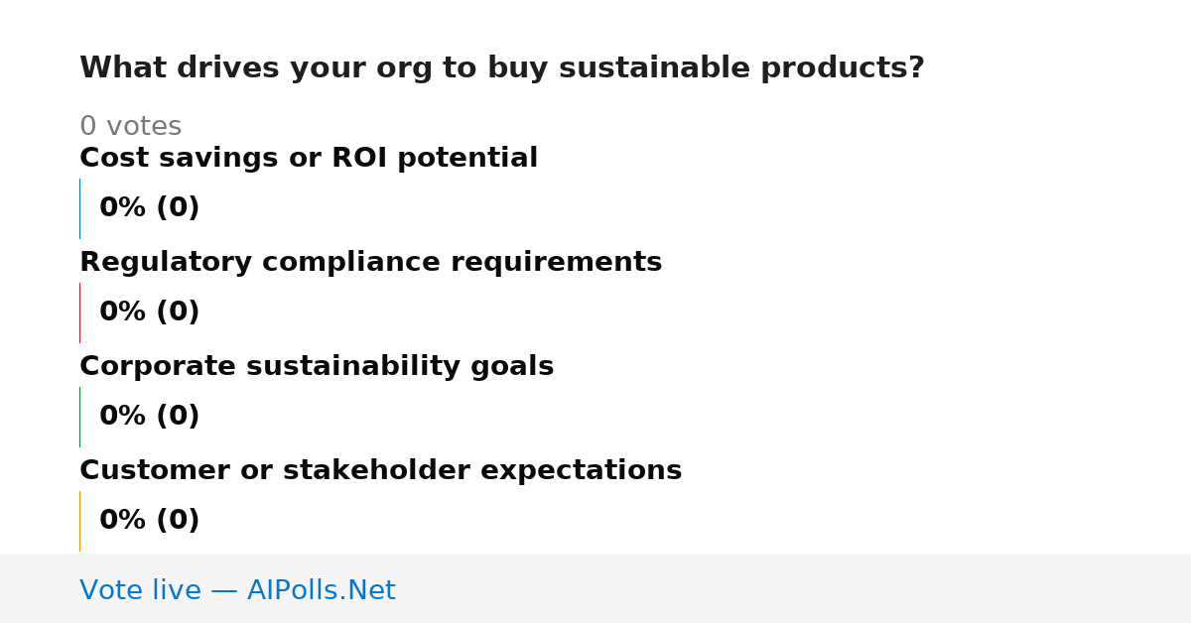Screen dimensions: 1191x623
Task: Click the blue bar under Cost savings
Action: click(x=79, y=208)
